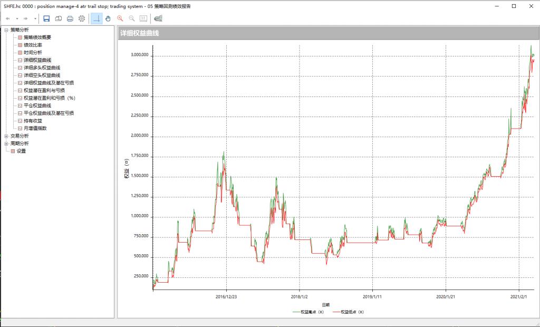Show the 详细多头权益曲线 chart
The height and width of the screenshot is (327, 540).
(42, 68)
